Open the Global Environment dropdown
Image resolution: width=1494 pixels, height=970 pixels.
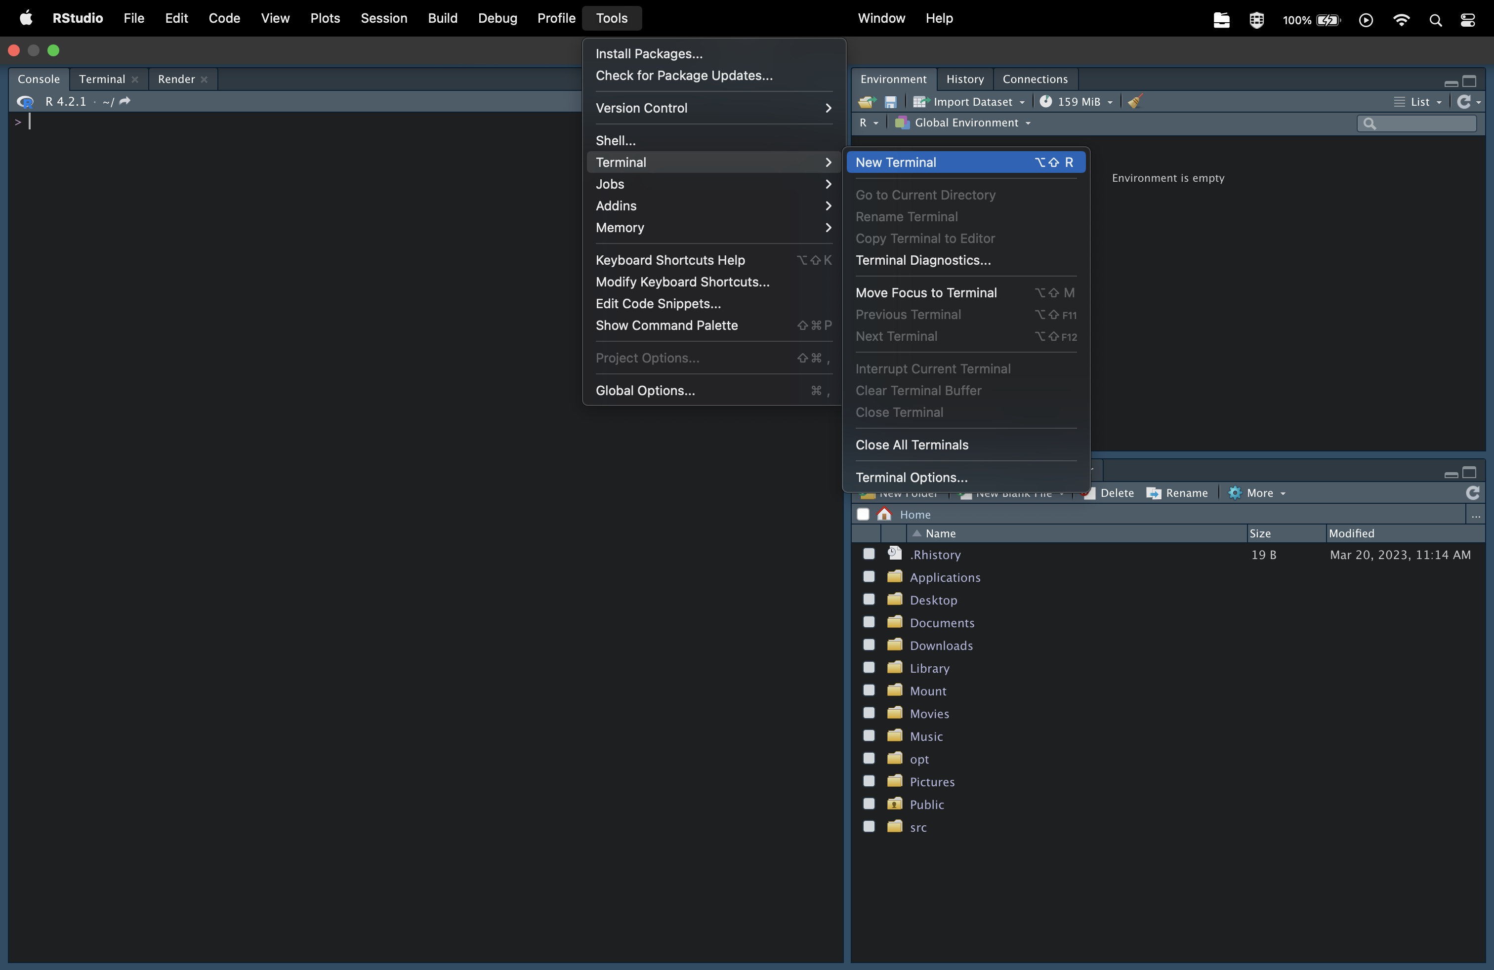tap(962, 123)
